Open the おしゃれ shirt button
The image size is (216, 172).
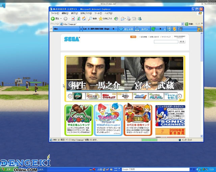(126, 29)
